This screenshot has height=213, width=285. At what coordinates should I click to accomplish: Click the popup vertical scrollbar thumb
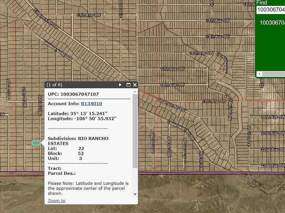click(x=135, y=130)
